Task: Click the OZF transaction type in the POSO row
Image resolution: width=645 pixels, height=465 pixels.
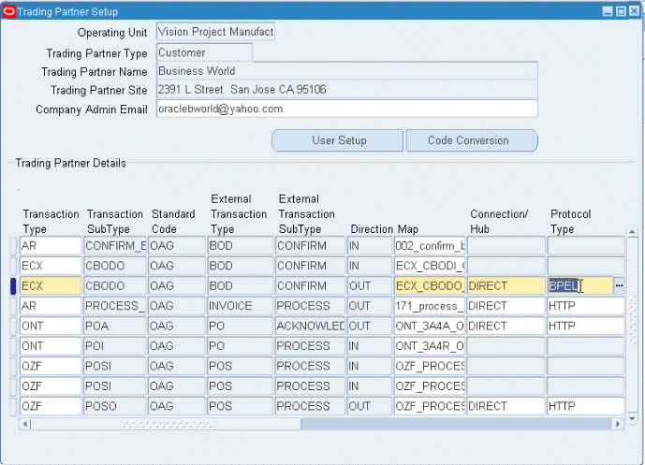Action: click(51, 406)
